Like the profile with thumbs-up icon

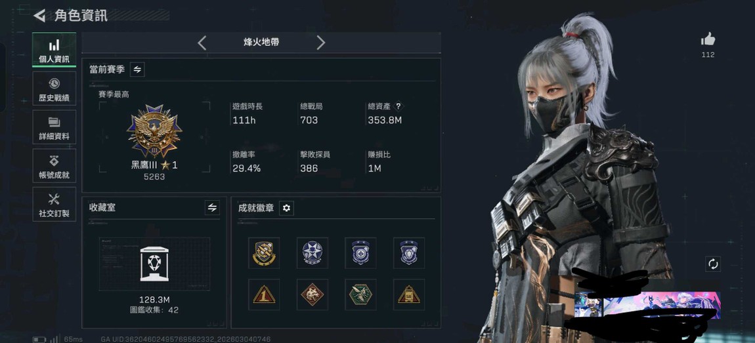point(708,40)
